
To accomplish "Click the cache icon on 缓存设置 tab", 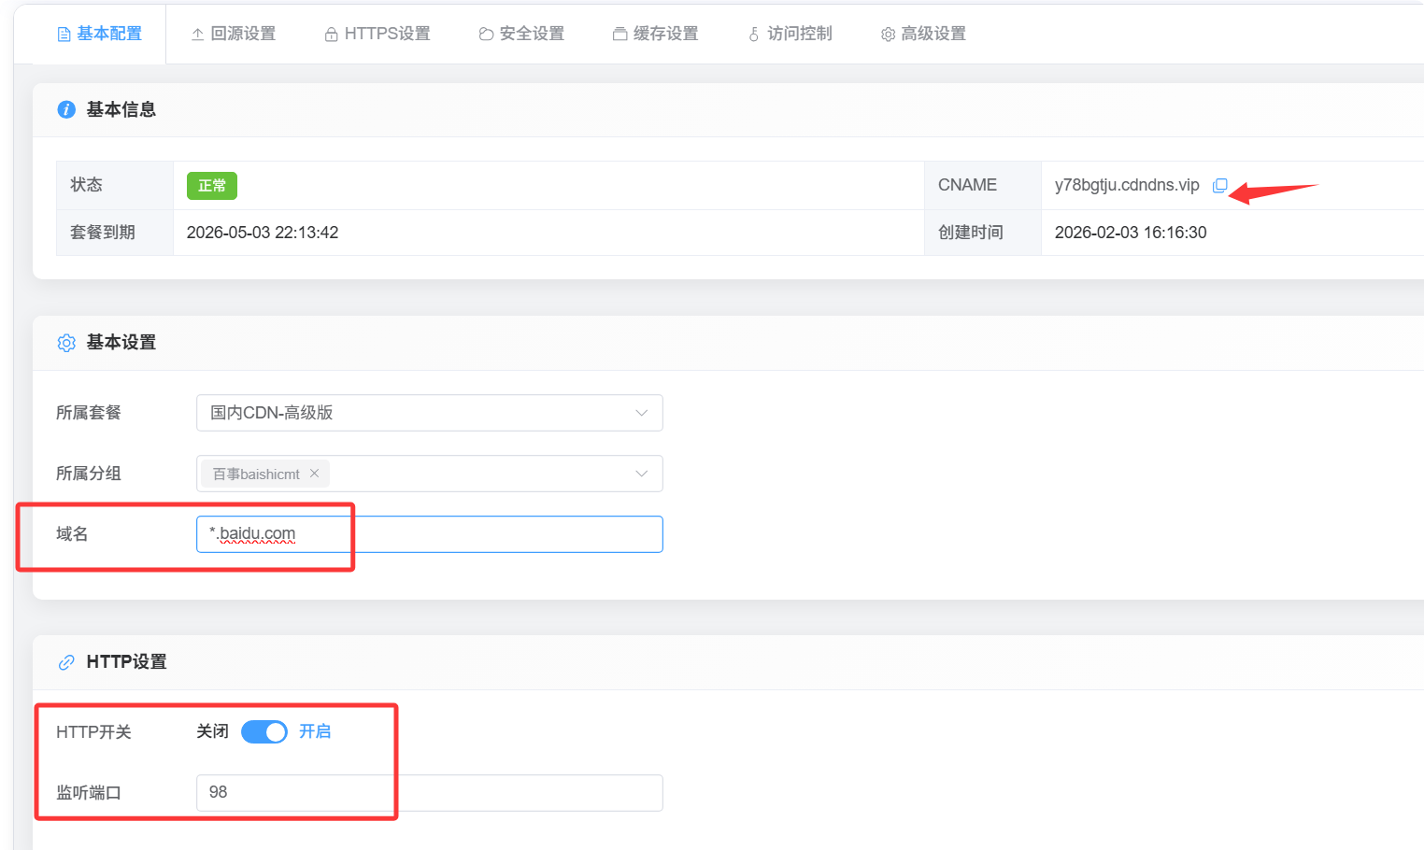I will tap(619, 34).
